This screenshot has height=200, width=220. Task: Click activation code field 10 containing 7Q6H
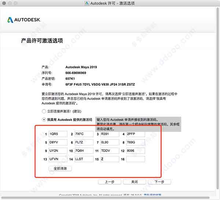pos(84,151)
